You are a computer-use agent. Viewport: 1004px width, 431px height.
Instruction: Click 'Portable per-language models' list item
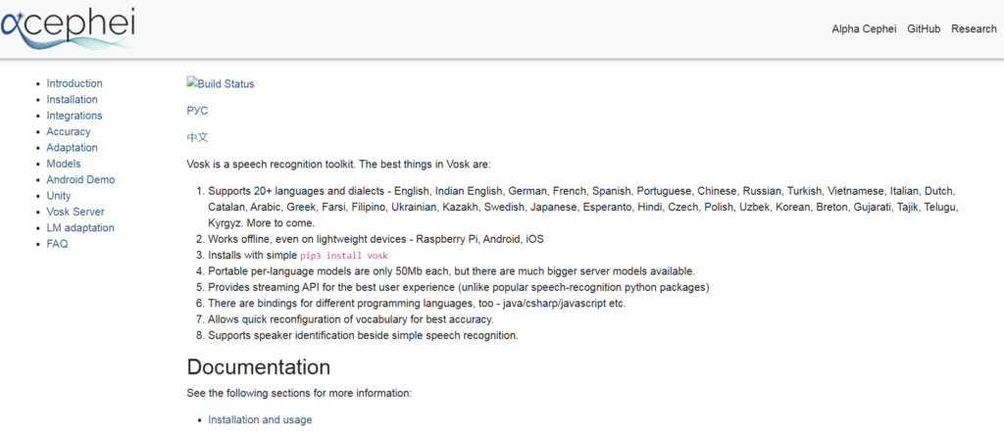pos(451,271)
